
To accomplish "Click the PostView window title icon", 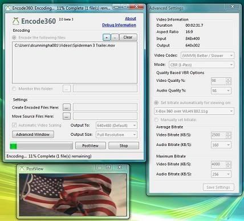I will click(x=22, y=168).
